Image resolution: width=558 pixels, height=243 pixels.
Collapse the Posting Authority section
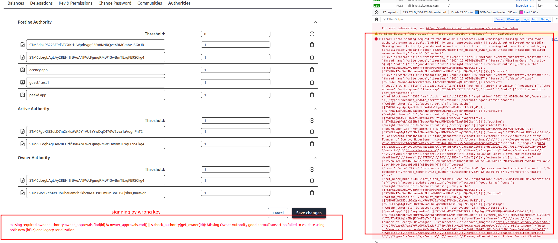[315, 22]
